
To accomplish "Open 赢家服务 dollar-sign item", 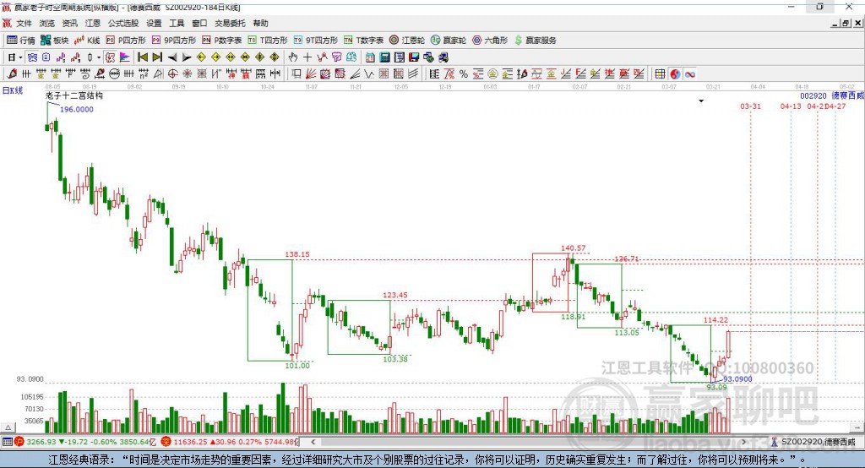I will 536,41.
